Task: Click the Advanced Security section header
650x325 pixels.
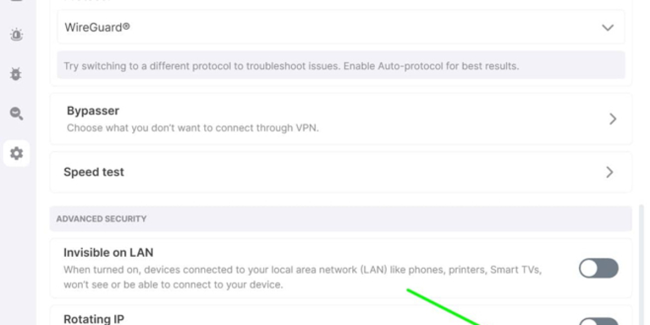Action: point(101,219)
